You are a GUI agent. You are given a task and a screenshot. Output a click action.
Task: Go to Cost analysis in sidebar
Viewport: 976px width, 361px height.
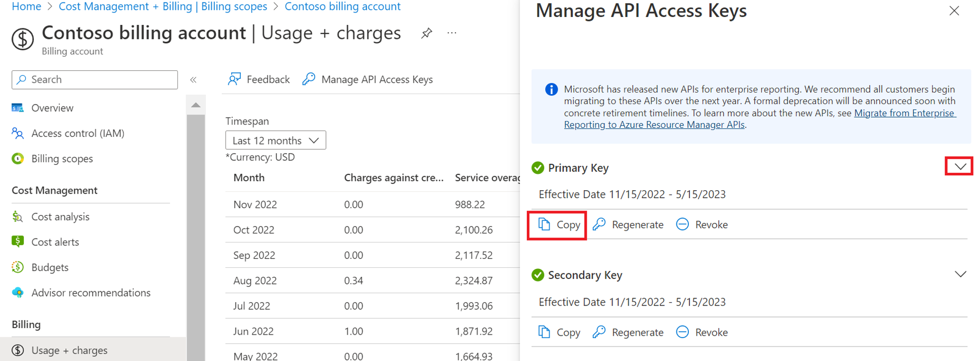click(x=60, y=217)
